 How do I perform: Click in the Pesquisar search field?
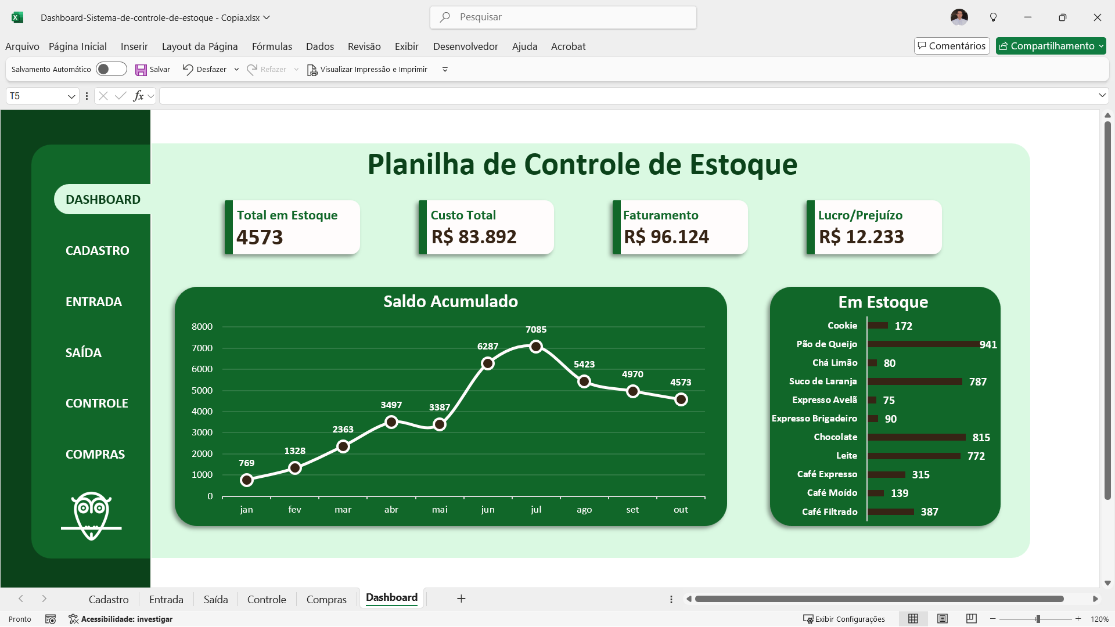point(563,17)
